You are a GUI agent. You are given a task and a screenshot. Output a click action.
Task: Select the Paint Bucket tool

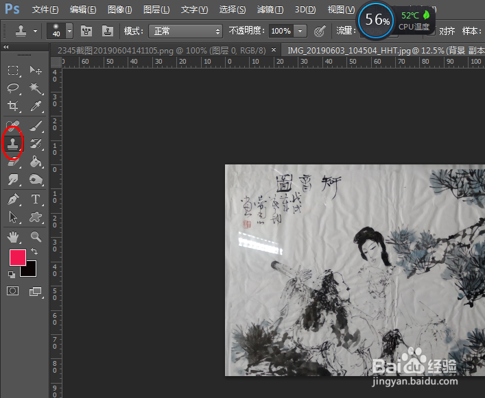36,162
